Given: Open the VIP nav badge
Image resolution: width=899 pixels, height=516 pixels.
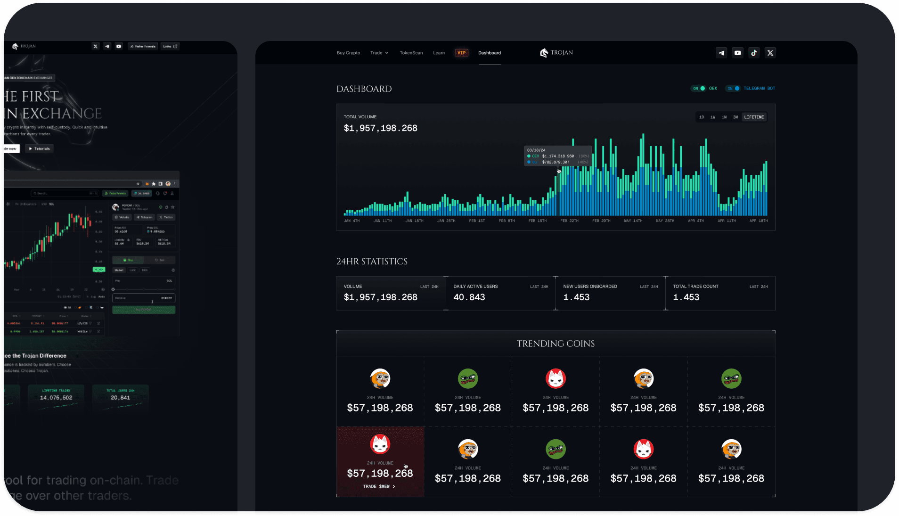Looking at the screenshot, I should point(461,53).
